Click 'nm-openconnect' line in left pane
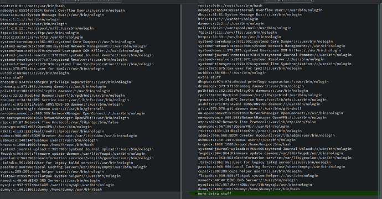Screen dimensions: 382x199 tap(73, 113)
